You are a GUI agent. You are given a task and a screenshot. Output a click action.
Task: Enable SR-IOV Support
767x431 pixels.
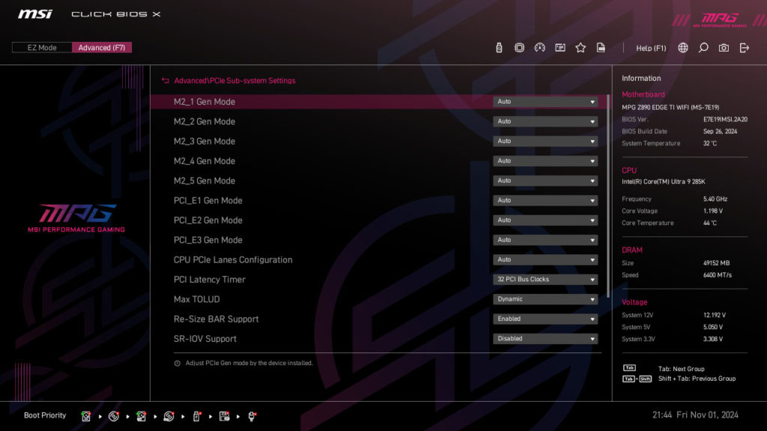(x=545, y=338)
